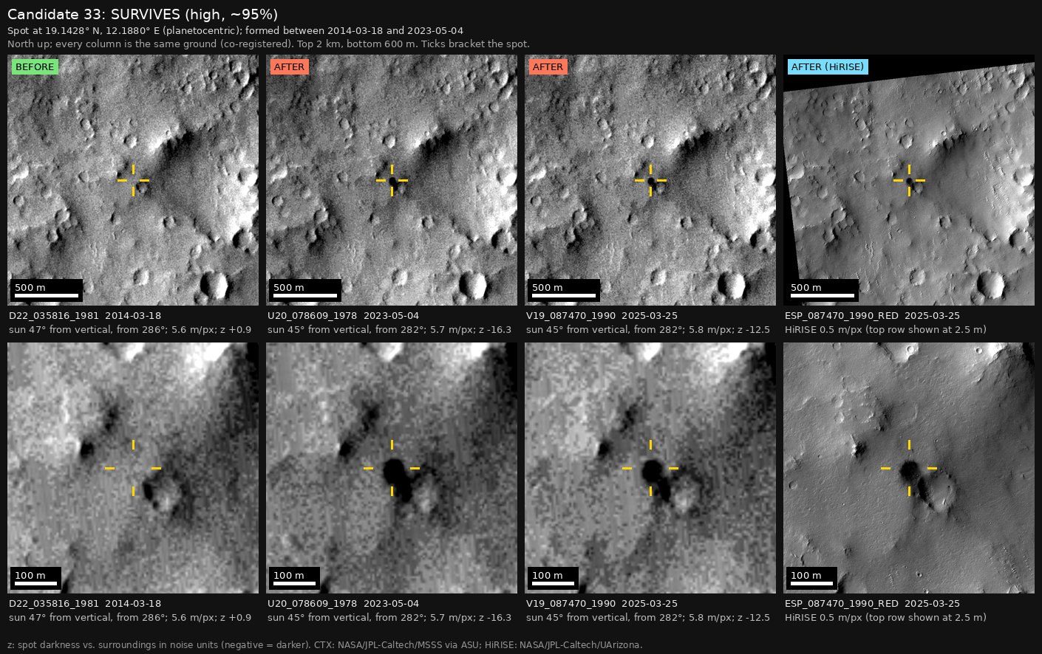Click the 500 m scale bar in the 2023-05-04 image
The image size is (1042, 654).
click(305, 290)
